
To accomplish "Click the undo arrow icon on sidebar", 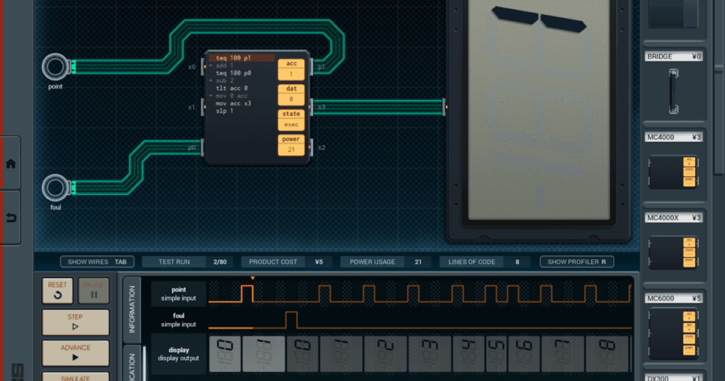I will coord(11,218).
